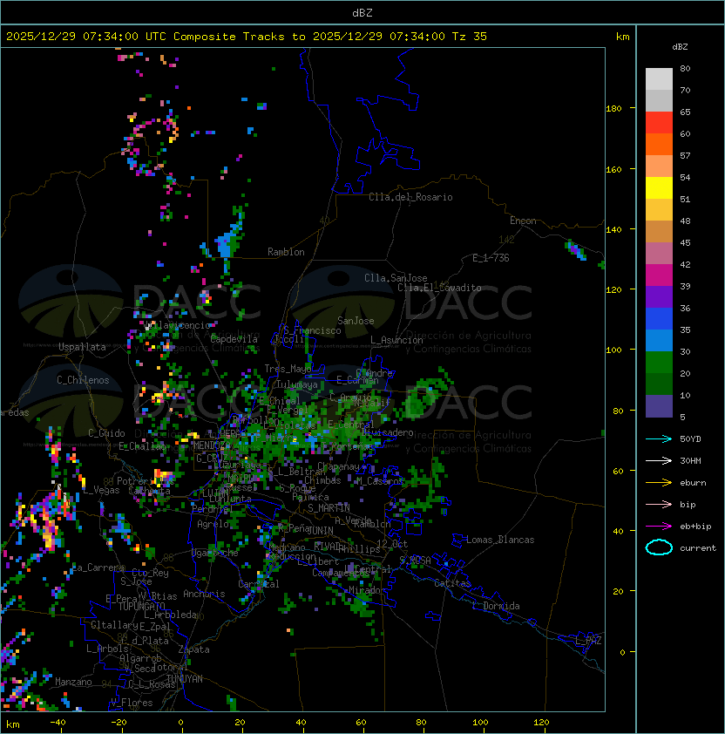Click the E_1-736 map label
Viewport: 725px width, 734px height.
pos(491,258)
